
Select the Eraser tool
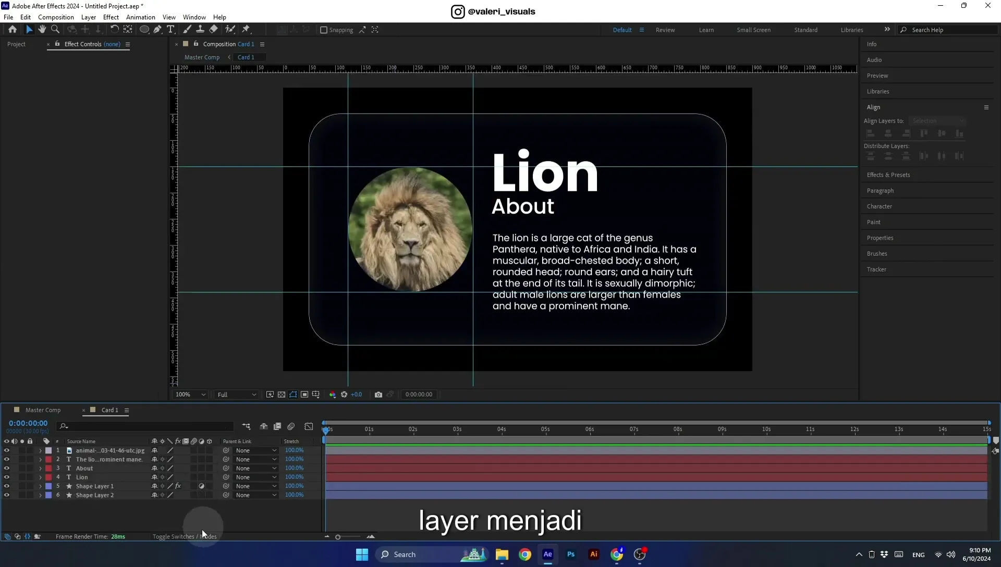coord(214,30)
